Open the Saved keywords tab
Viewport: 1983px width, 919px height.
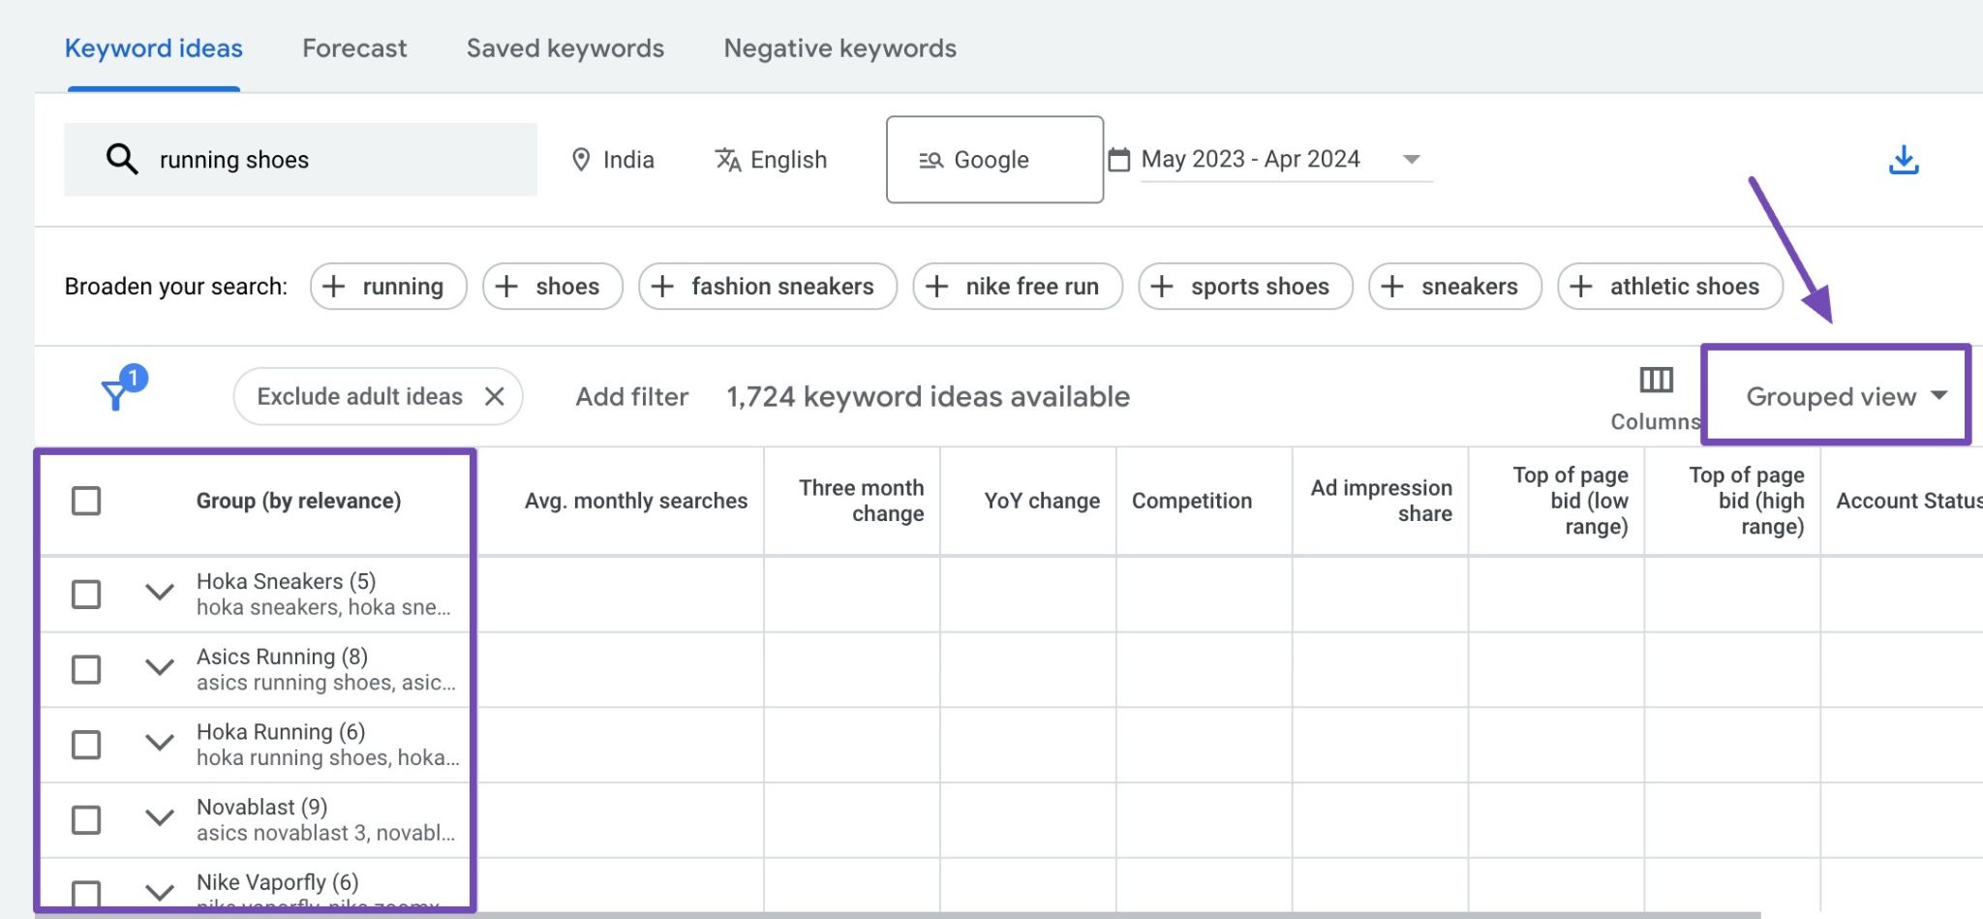[x=565, y=48]
